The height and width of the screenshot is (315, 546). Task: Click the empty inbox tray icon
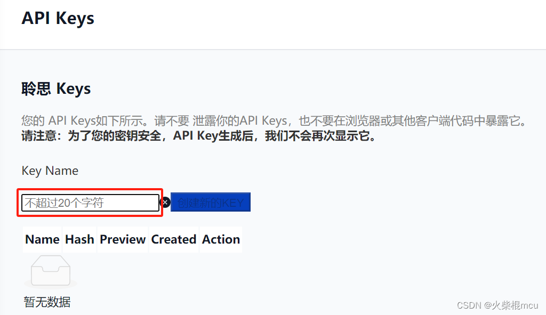tap(51, 272)
